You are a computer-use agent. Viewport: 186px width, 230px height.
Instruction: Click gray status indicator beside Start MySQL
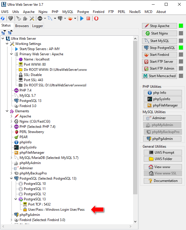click(x=181, y=41)
